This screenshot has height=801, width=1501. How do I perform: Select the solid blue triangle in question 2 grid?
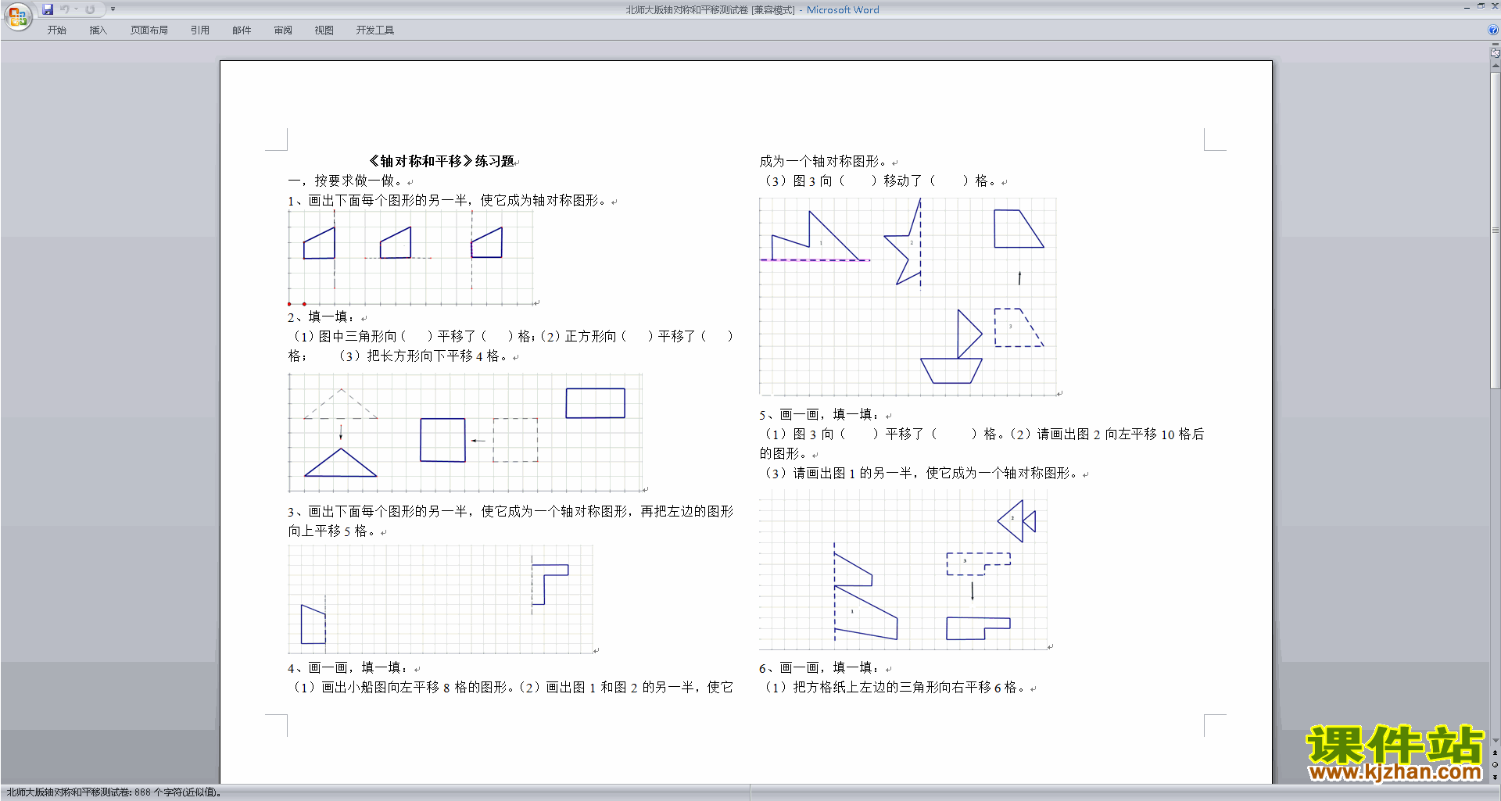340,463
